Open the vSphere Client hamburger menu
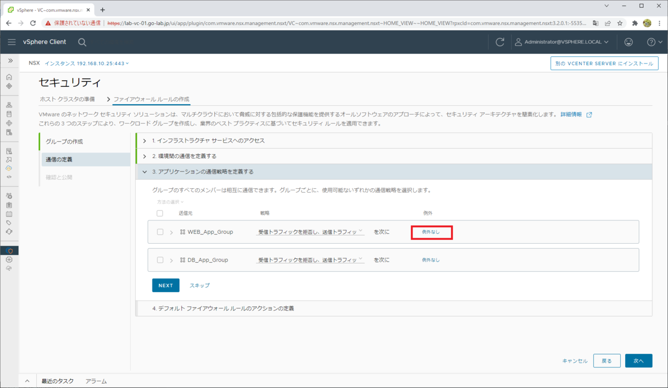 point(12,42)
